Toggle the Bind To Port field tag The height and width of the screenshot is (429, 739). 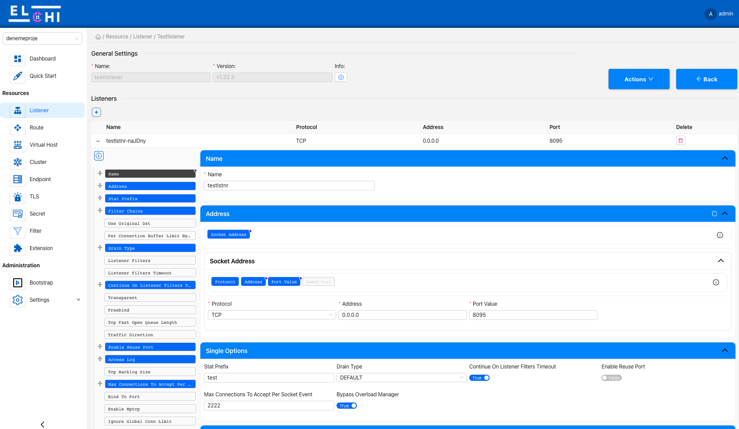click(150, 397)
